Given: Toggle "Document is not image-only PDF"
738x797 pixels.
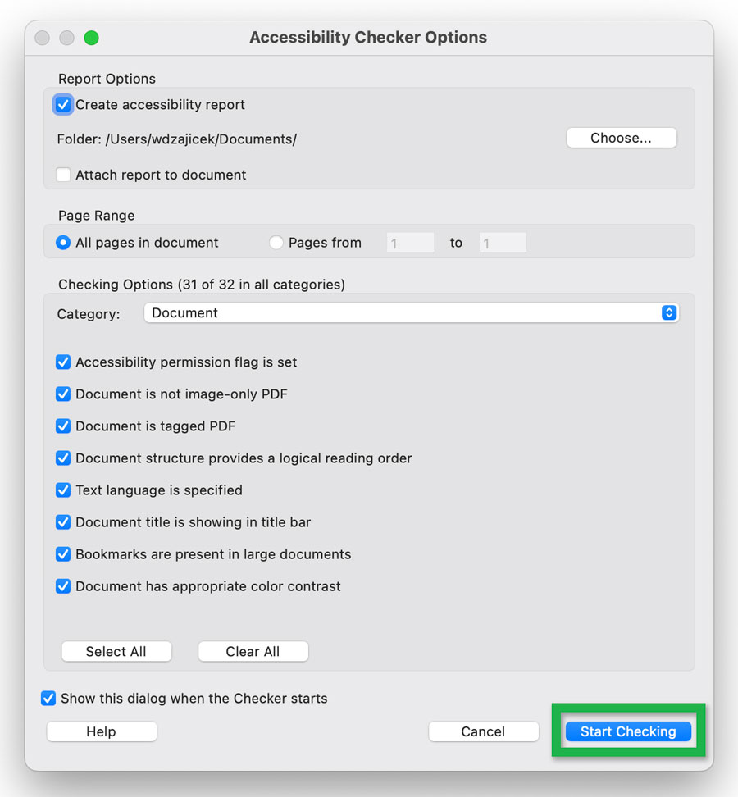Looking at the screenshot, I should point(63,394).
